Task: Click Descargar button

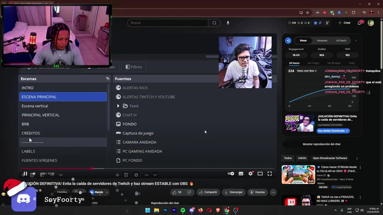Action: coord(233,192)
